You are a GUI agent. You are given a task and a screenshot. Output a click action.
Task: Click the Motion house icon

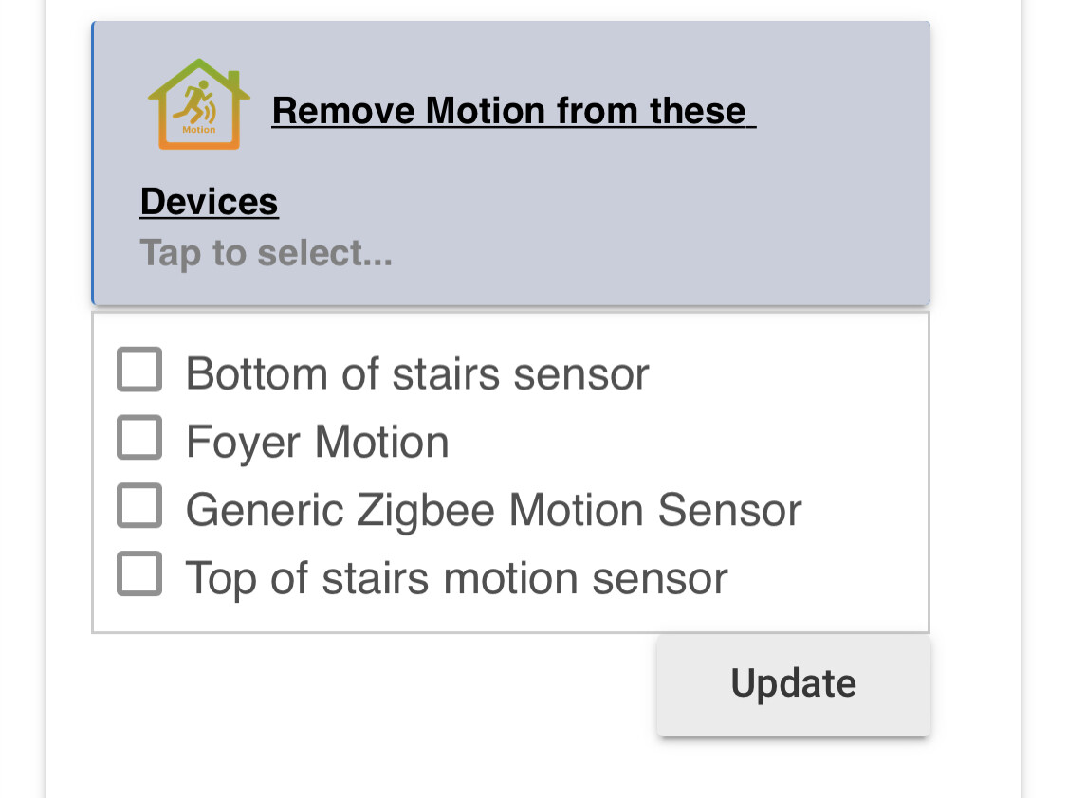click(199, 104)
